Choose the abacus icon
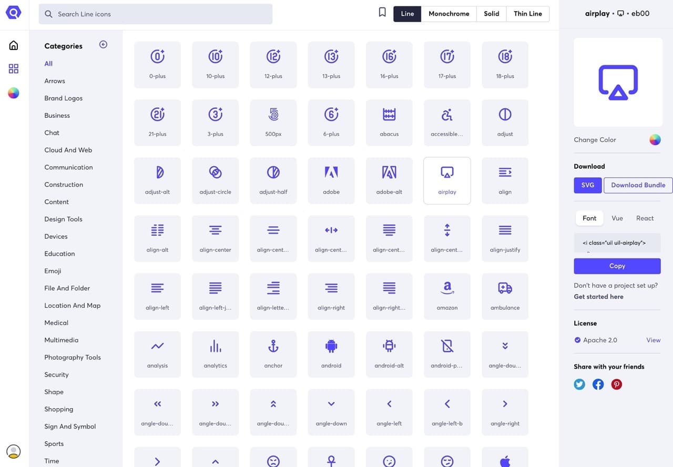The image size is (673, 467). pos(389,123)
